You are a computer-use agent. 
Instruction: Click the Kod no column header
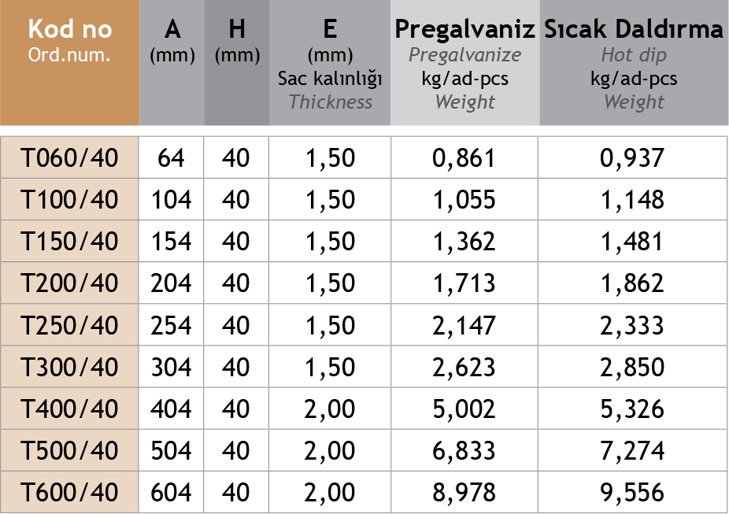69,63
